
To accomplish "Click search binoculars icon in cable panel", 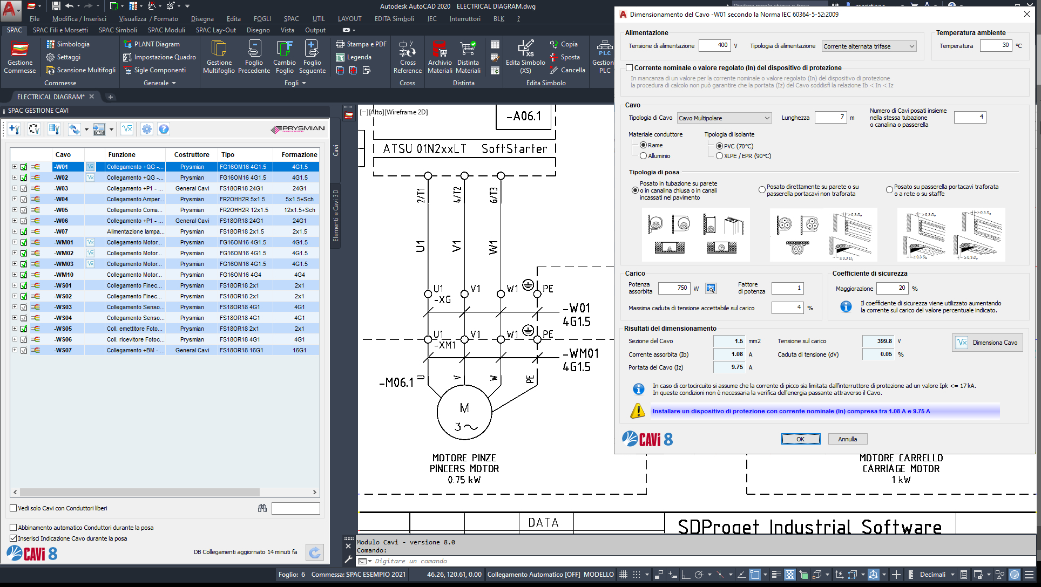I will coord(262,508).
